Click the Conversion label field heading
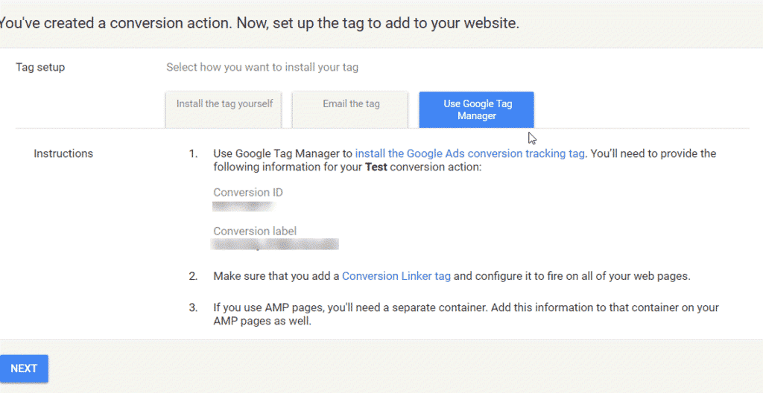 (255, 231)
